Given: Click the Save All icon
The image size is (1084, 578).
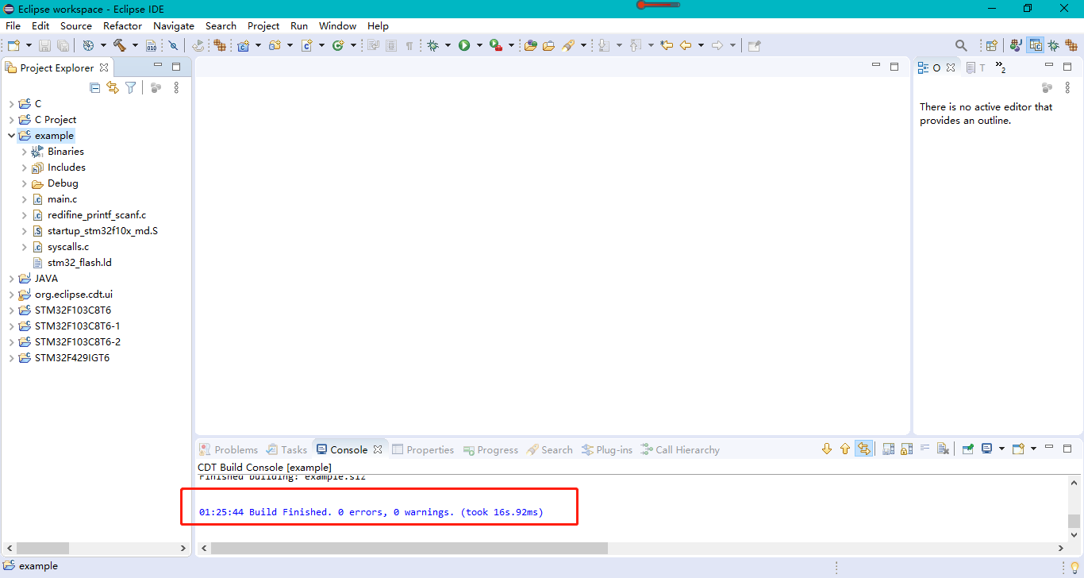Looking at the screenshot, I should tap(63, 45).
